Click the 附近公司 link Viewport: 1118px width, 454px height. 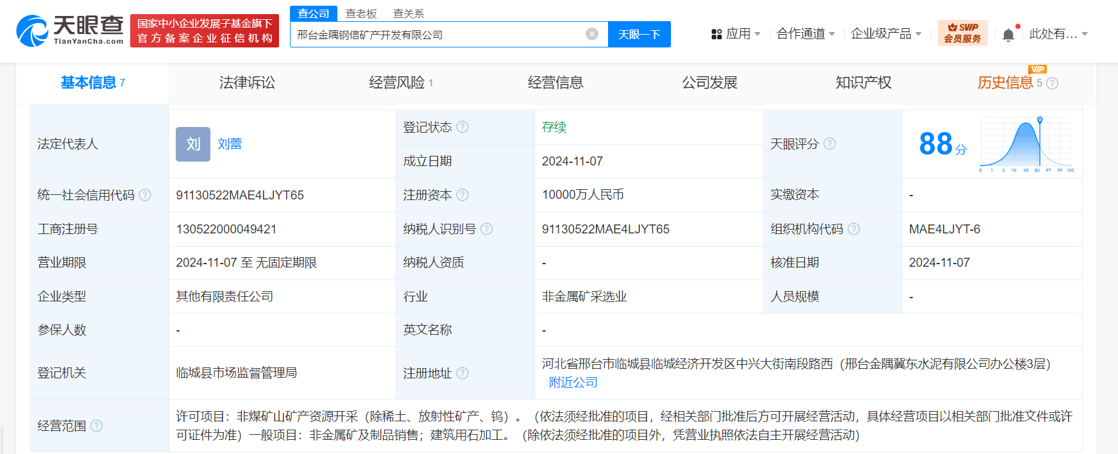pos(573,382)
